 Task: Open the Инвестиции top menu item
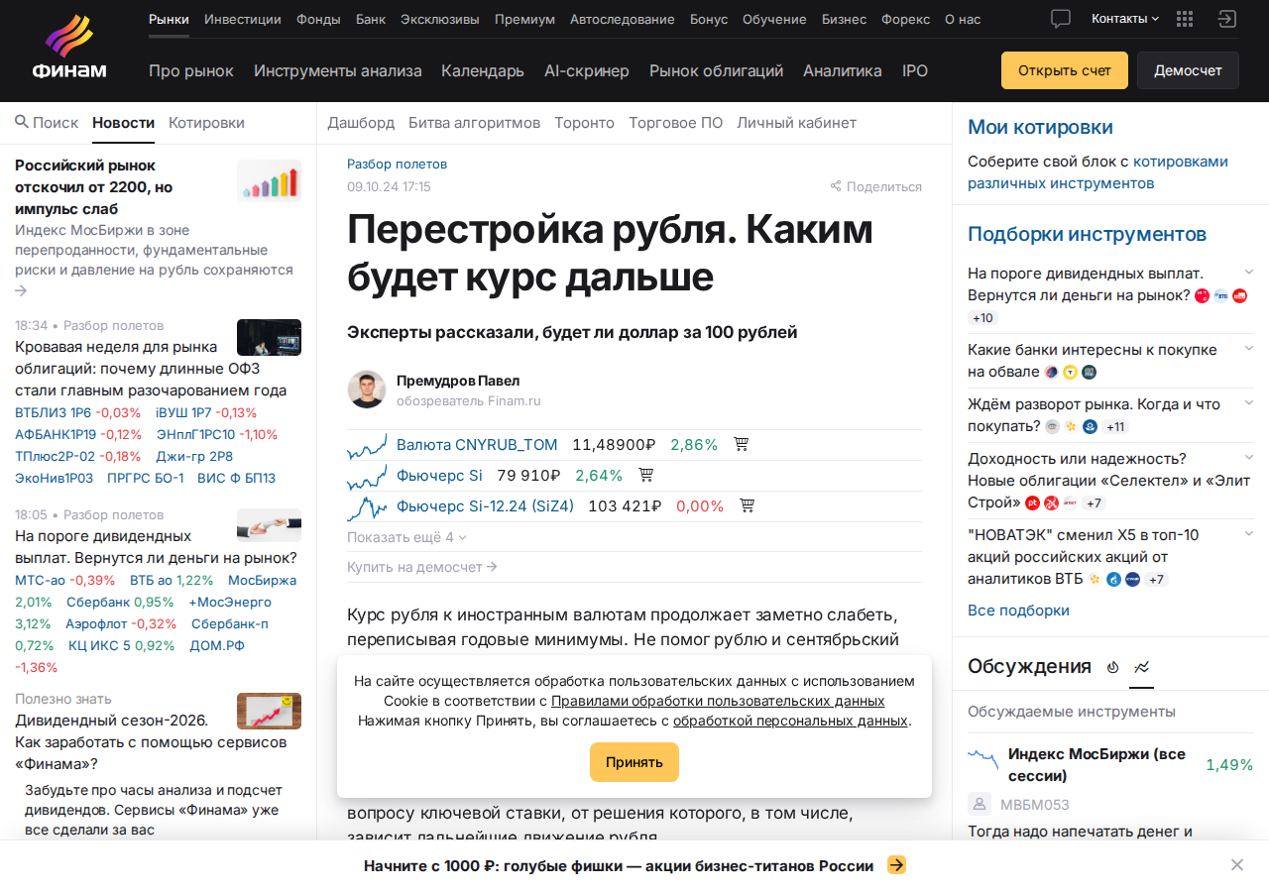point(243,19)
